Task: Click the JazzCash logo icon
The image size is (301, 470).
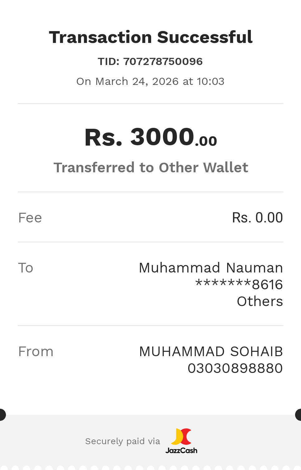Action: click(181, 436)
